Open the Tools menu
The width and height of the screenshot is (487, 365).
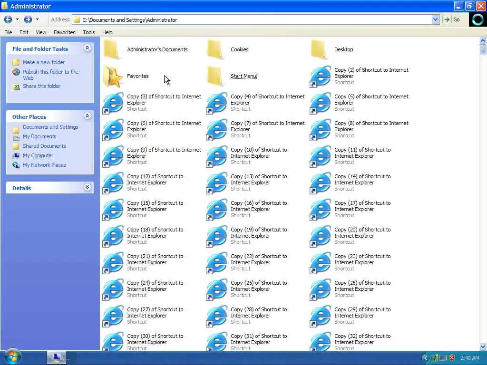point(89,32)
